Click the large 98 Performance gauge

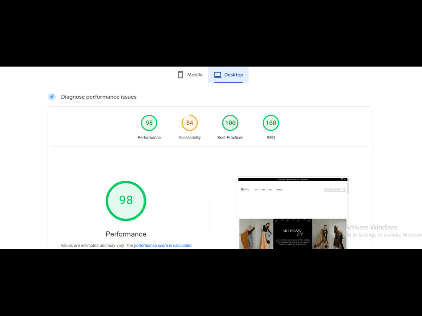pos(126,201)
